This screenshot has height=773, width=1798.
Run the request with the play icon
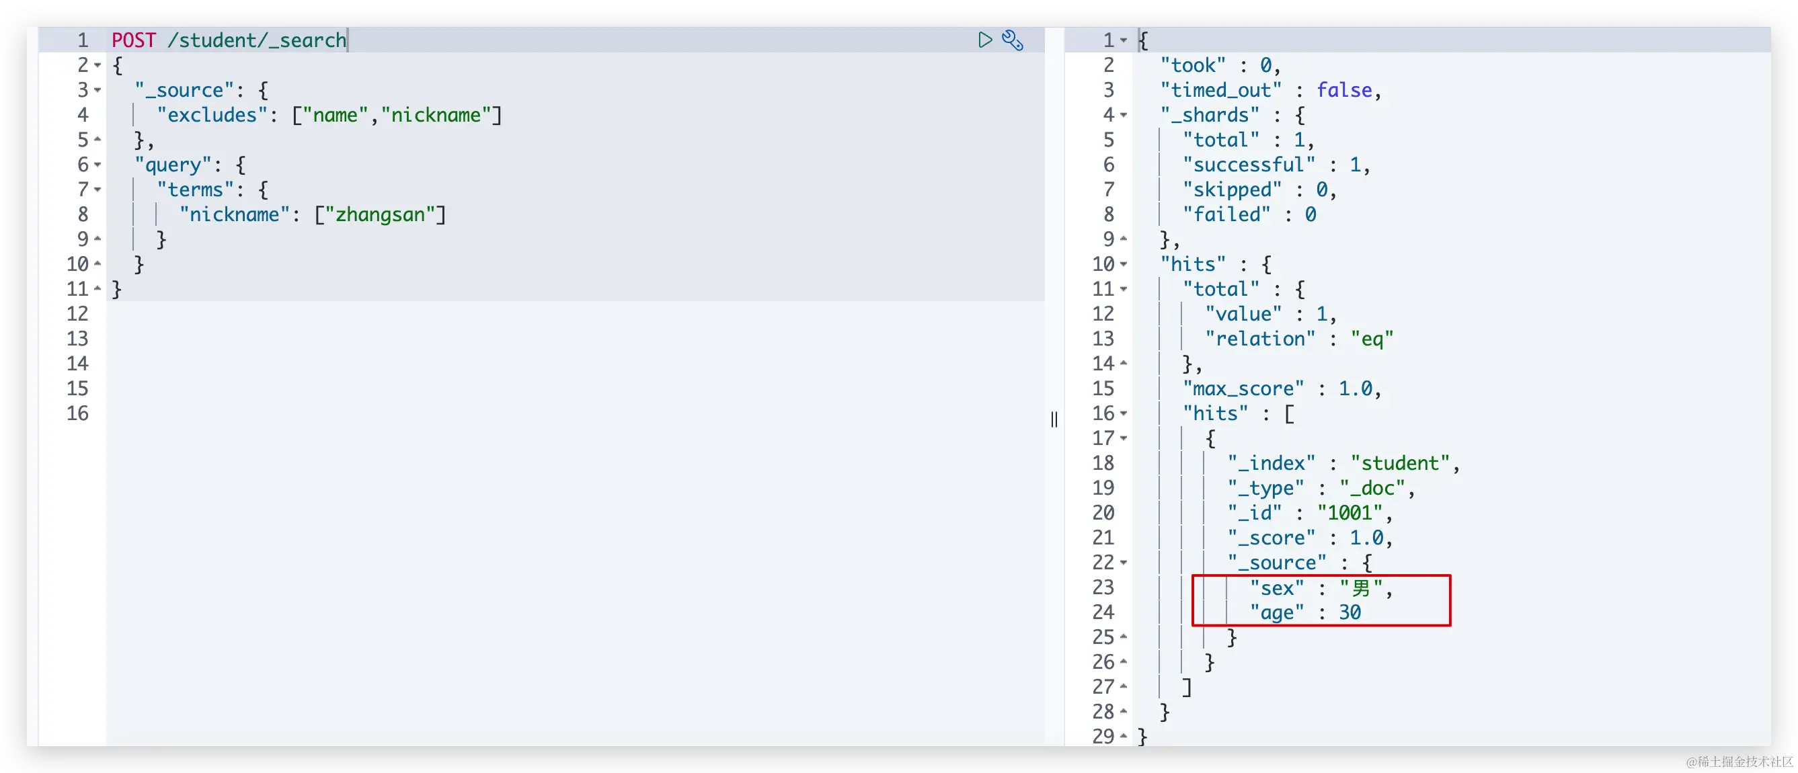(984, 40)
